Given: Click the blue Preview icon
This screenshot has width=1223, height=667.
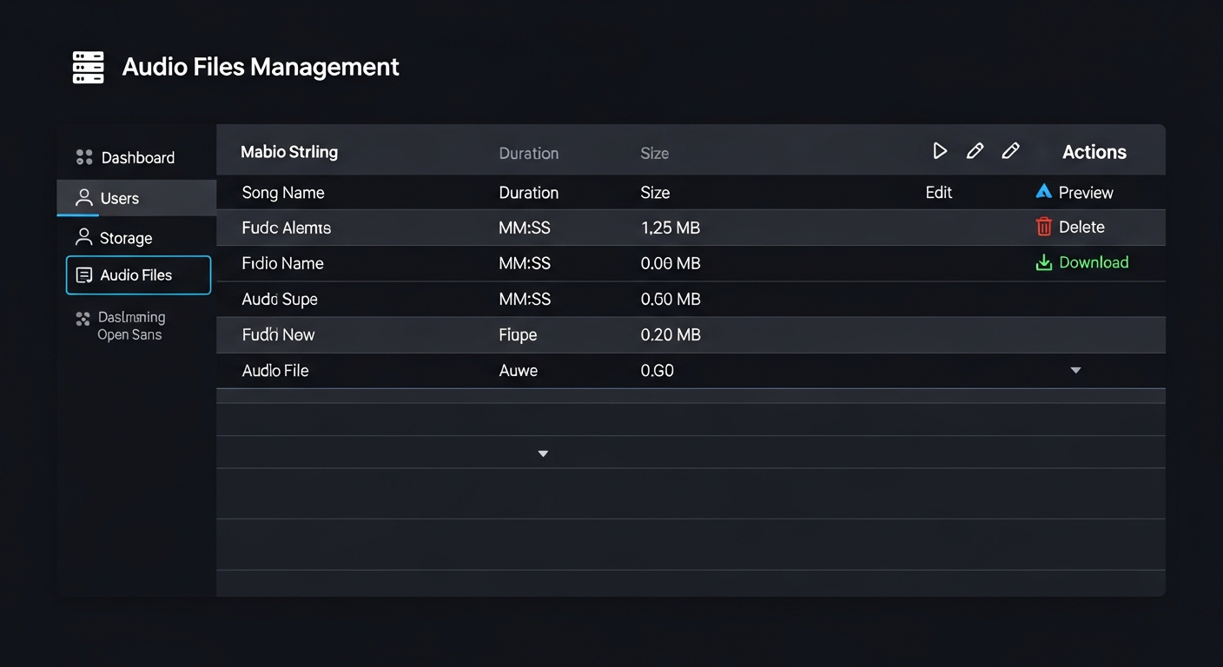Looking at the screenshot, I should [1043, 192].
